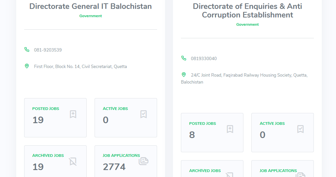Open Job Applications card showing 2774

126,162
